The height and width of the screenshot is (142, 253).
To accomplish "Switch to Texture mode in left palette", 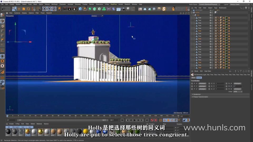I will (3, 26).
